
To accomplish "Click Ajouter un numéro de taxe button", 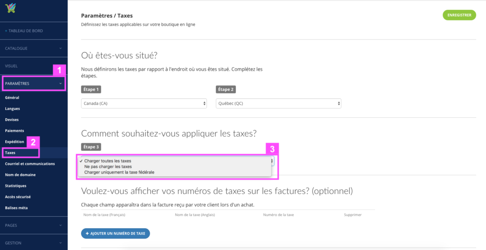I will [x=116, y=233].
